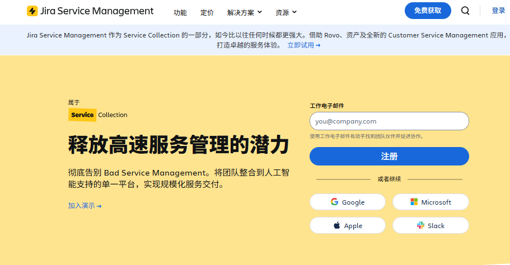The image size is (510, 265).
Task: Open the 定价 menu item
Action: point(207,12)
